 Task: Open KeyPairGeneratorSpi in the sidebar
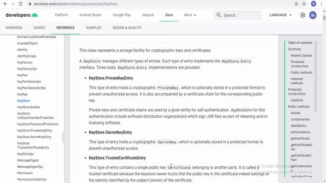tap(31, 88)
